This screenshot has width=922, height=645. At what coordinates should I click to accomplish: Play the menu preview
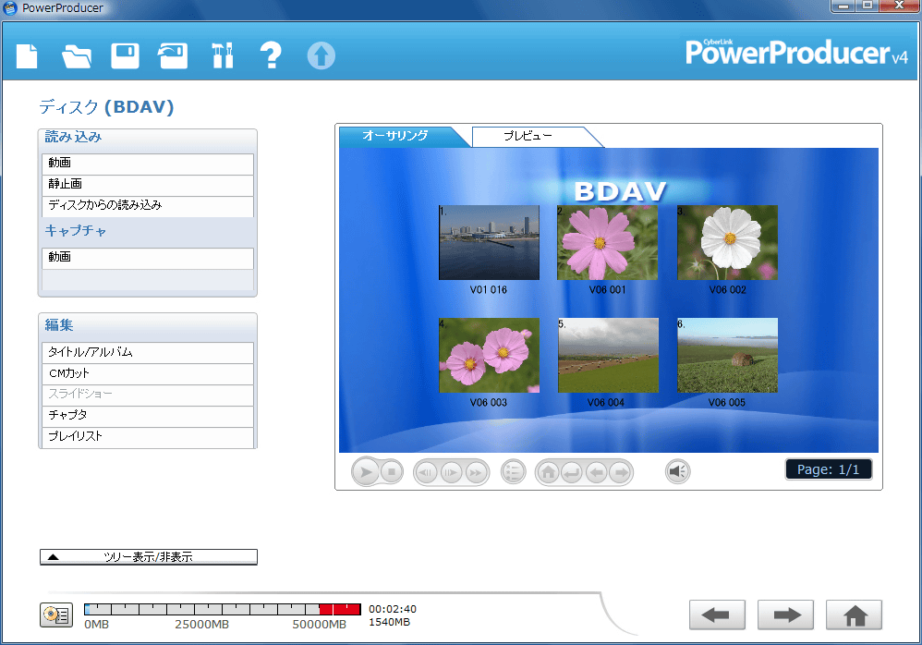[x=366, y=472]
